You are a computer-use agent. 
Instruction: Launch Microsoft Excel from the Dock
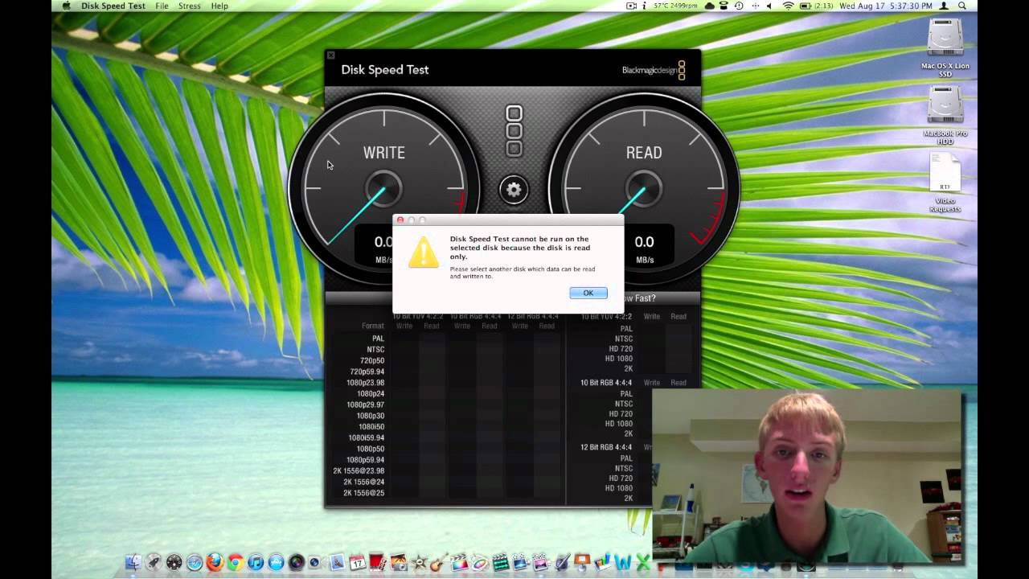pyautogui.click(x=644, y=562)
